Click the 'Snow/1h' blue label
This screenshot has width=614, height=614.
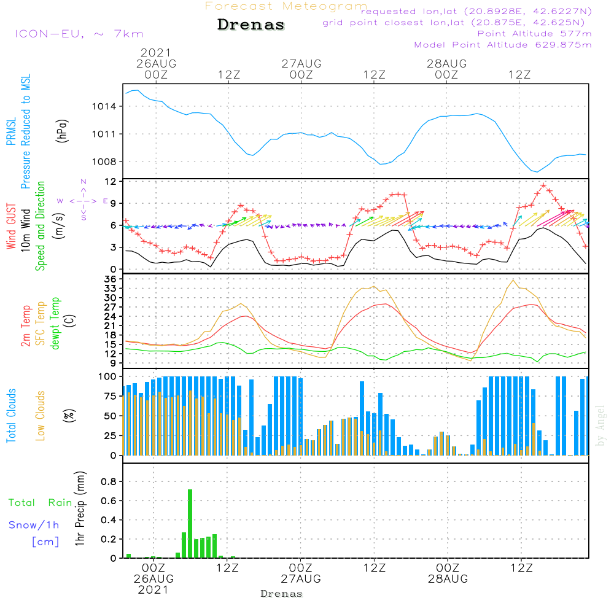click(x=34, y=525)
